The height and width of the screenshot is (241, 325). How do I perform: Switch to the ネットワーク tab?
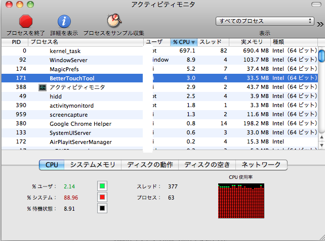[261, 165]
